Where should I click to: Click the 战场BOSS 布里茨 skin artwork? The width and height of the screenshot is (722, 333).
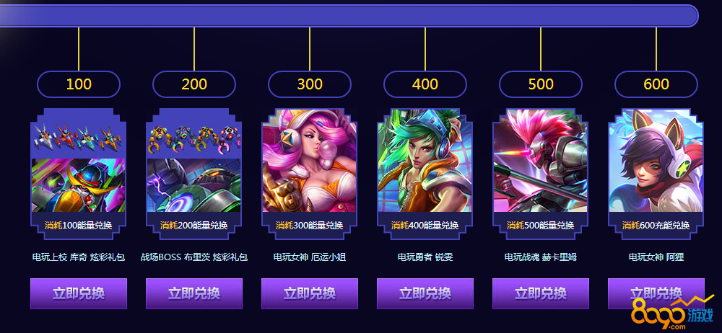click(x=193, y=185)
